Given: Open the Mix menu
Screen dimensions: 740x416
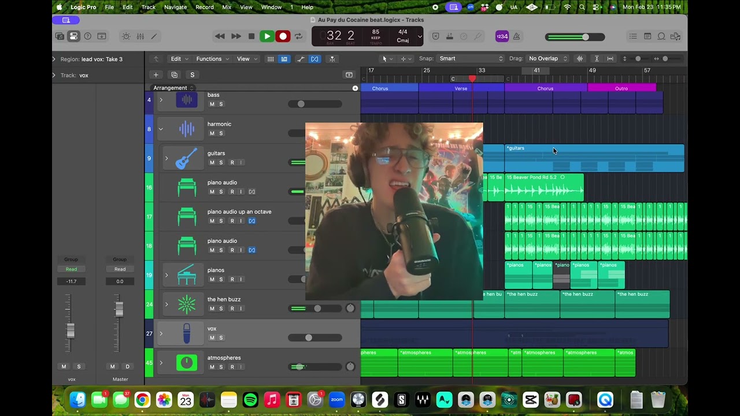Looking at the screenshot, I should [x=227, y=7].
